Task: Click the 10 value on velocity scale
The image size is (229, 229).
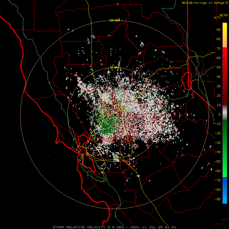Action: point(219,105)
